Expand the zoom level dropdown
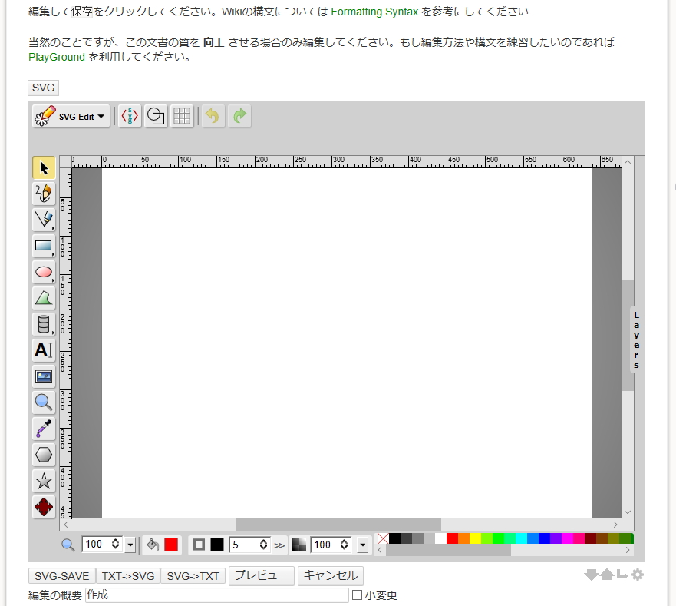Viewport: 676px width, 606px height. point(130,545)
